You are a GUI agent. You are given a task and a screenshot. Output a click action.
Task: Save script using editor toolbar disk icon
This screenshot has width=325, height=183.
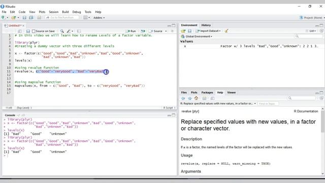(x=28, y=31)
